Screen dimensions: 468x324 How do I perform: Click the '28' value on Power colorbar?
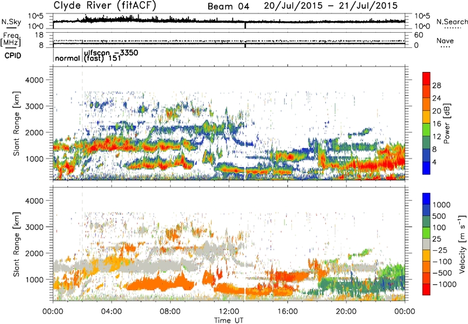pyautogui.click(x=436, y=85)
